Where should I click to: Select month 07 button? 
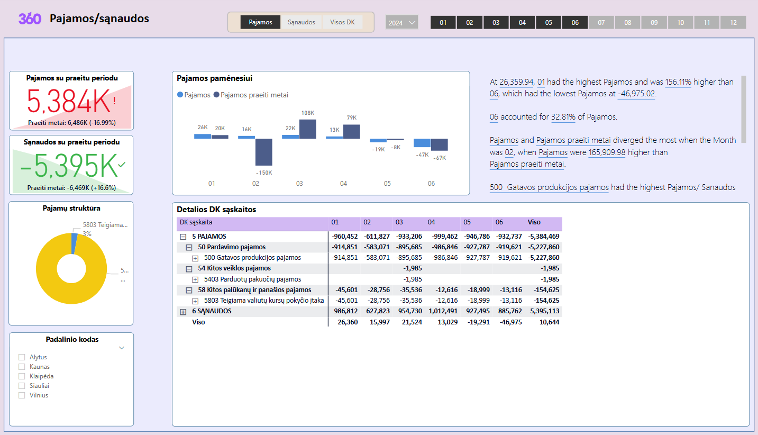tap(601, 22)
